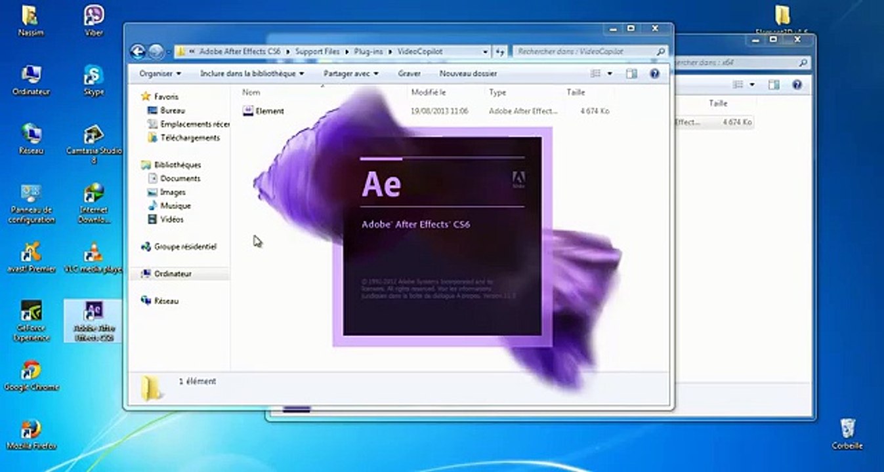Navigate to Plug-ins breadcrumb

click(369, 51)
